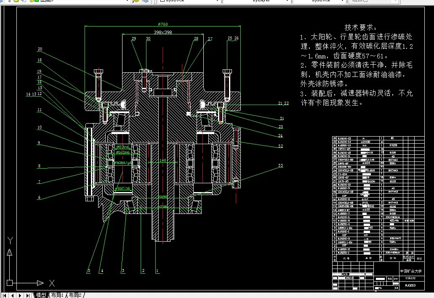Open the layer list dropdown arrow
434x298 pixels.
pos(127,1)
